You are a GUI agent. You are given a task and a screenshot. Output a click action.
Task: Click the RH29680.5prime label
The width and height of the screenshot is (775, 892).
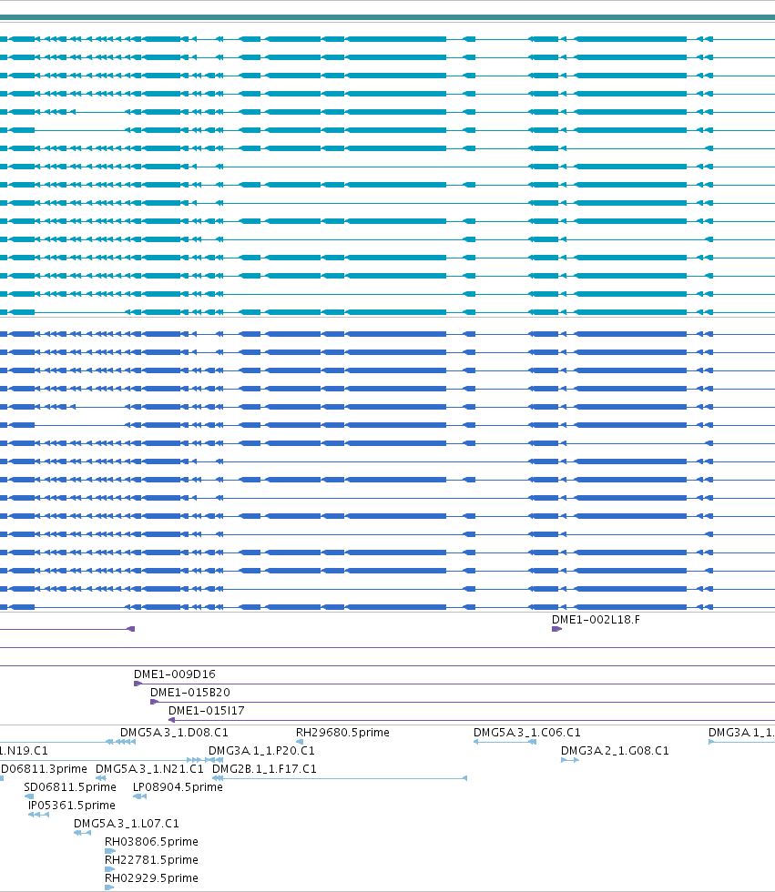[342, 732]
